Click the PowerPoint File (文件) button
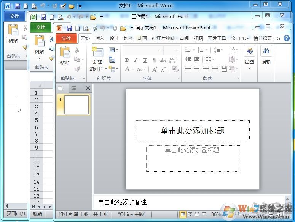This screenshot has width=295, height=222. [66, 39]
